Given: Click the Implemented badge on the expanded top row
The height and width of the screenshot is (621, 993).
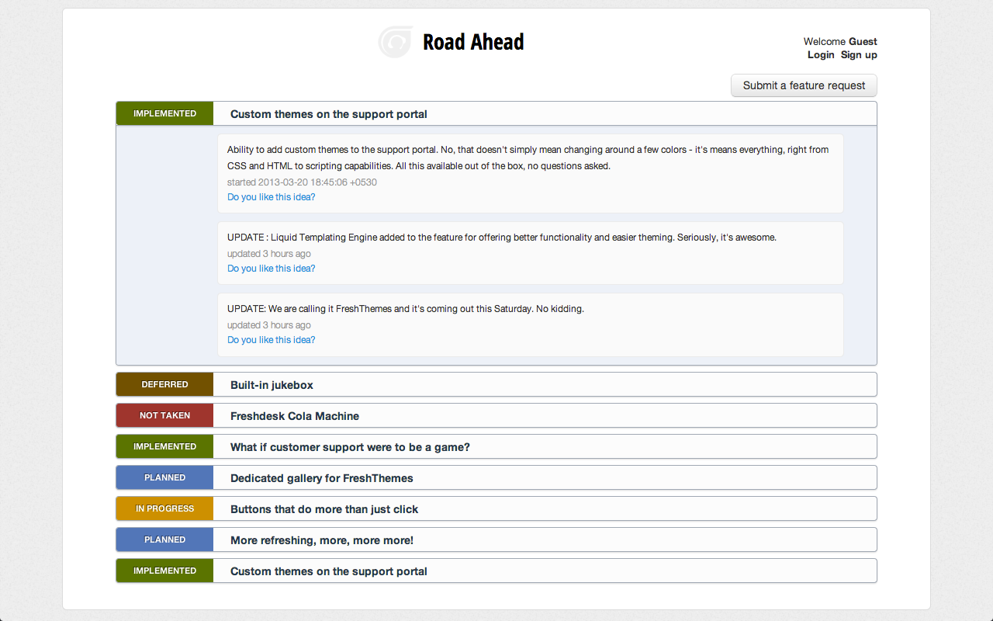Looking at the screenshot, I should coord(164,113).
